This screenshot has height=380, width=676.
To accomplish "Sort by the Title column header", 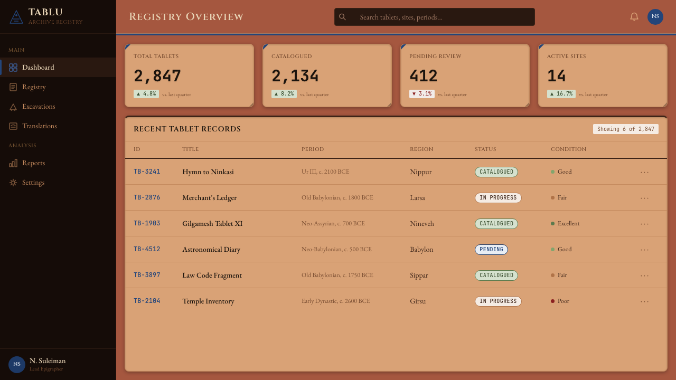I will [191, 149].
